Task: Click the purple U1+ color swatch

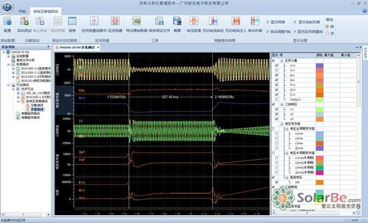Action: pyautogui.click(x=320, y=66)
